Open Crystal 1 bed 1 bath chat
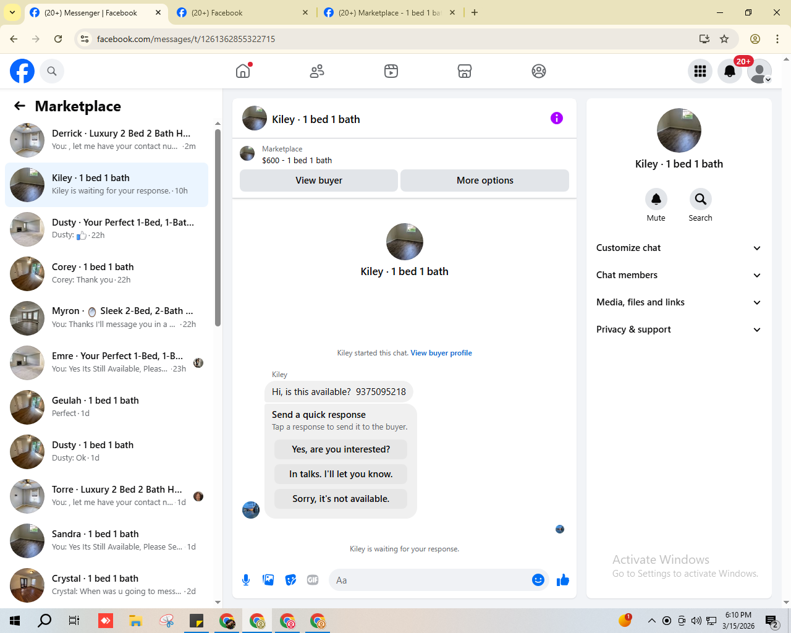This screenshot has height=633, width=791. point(106,585)
